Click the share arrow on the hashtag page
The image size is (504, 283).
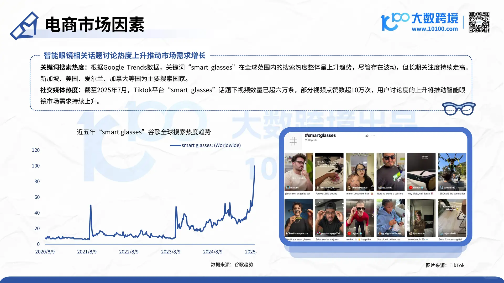pyautogui.click(x=367, y=136)
